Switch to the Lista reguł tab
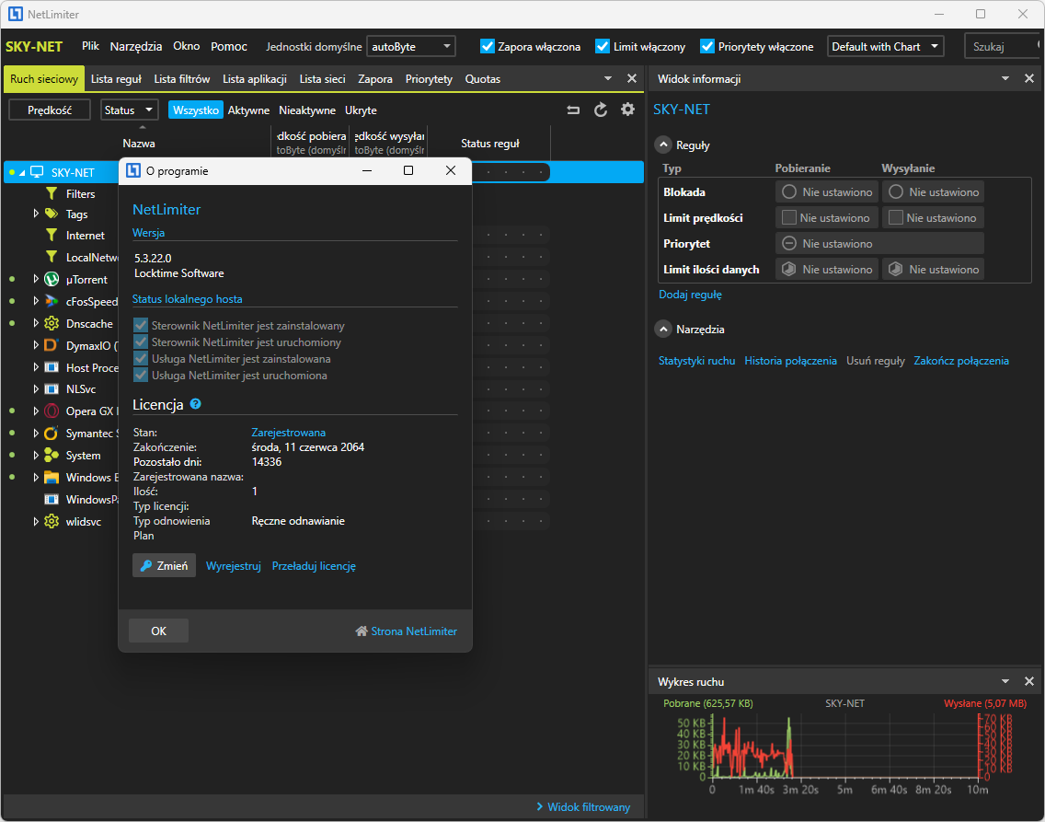 click(x=116, y=78)
